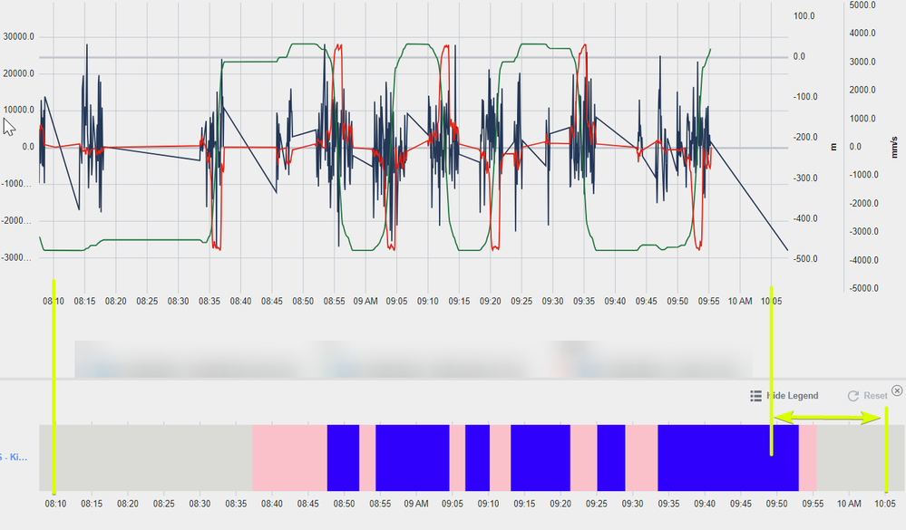Image resolution: width=906 pixels, height=530 pixels.
Task: Click the last pink segment before 09:55
Action: pos(807,458)
